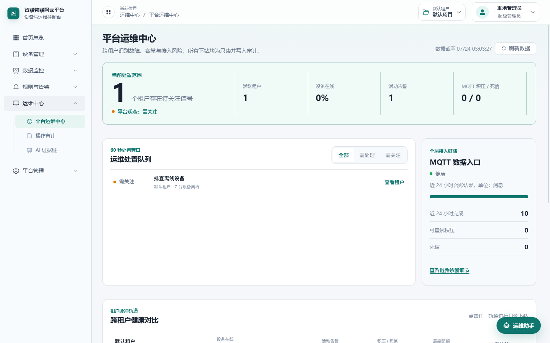Click the 数据监控 chart icon
The image size is (550, 343).
[16, 71]
